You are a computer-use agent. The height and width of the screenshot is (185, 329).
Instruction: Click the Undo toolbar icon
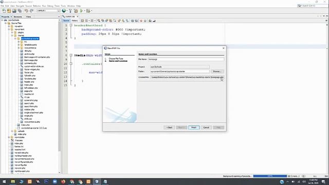click(26, 11)
